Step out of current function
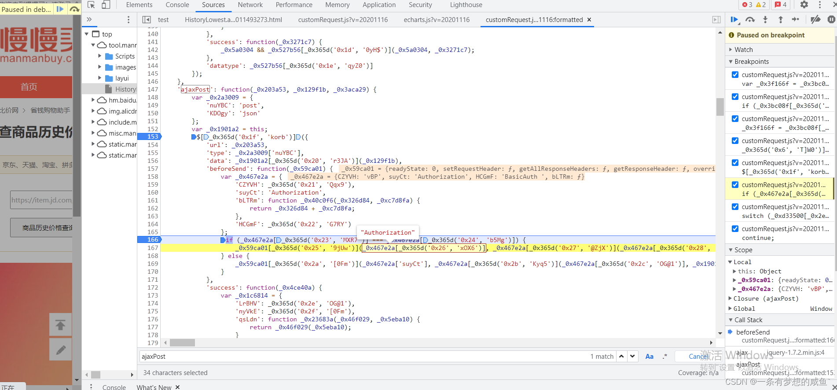The height and width of the screenshot is (390, 837). tap(780, 19)
